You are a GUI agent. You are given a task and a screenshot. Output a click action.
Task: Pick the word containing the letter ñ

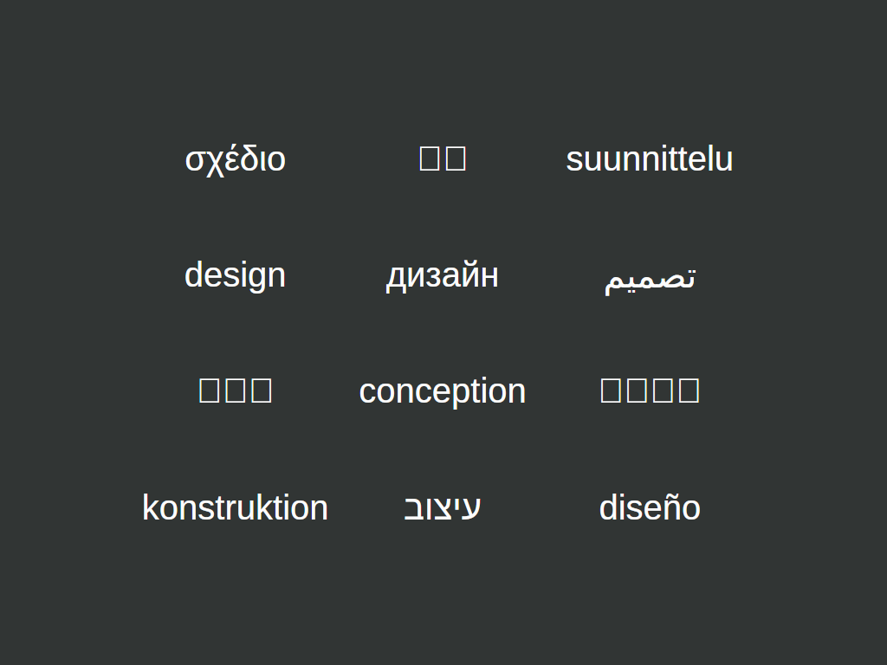(649, 507)
